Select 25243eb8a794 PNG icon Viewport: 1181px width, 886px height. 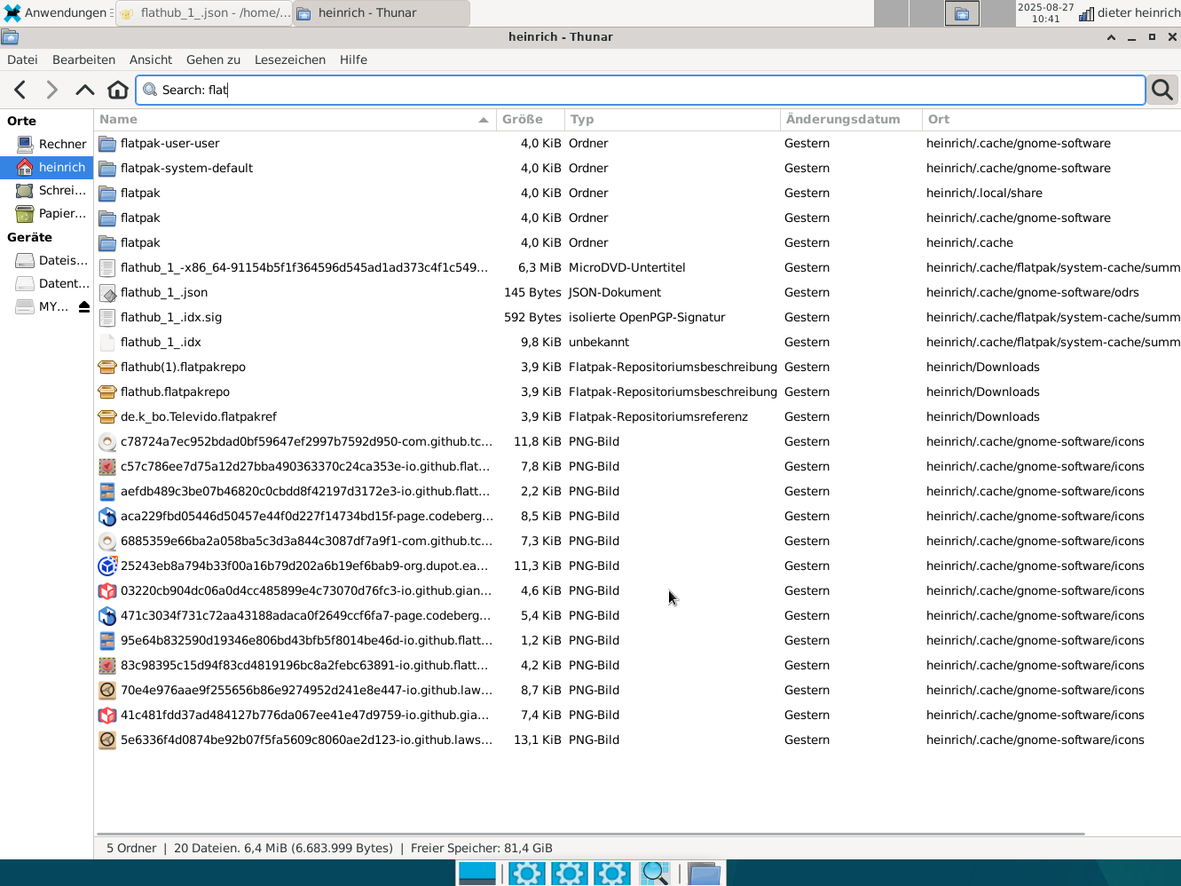coord(107,566)
